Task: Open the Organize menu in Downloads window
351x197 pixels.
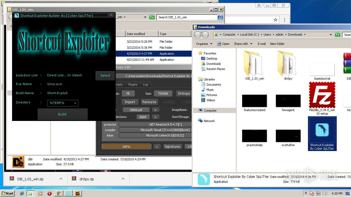Action: tap(204, 44)
